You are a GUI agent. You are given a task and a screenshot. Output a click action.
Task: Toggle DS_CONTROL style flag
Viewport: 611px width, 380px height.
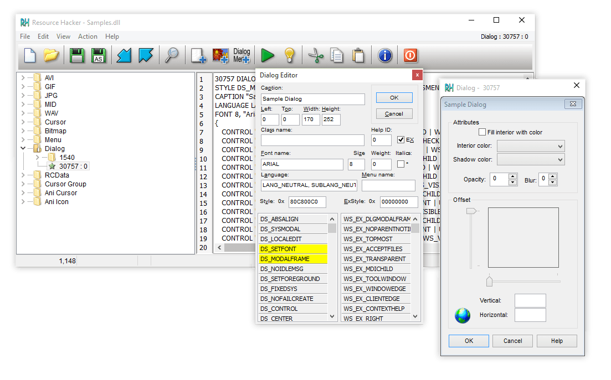293,309
